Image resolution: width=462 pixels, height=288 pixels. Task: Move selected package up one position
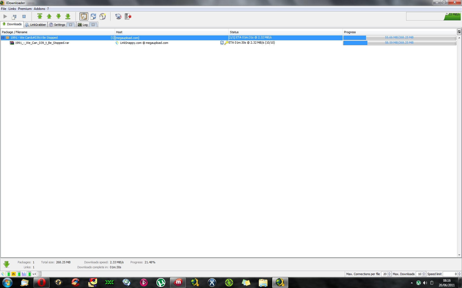tap(49, 16)
